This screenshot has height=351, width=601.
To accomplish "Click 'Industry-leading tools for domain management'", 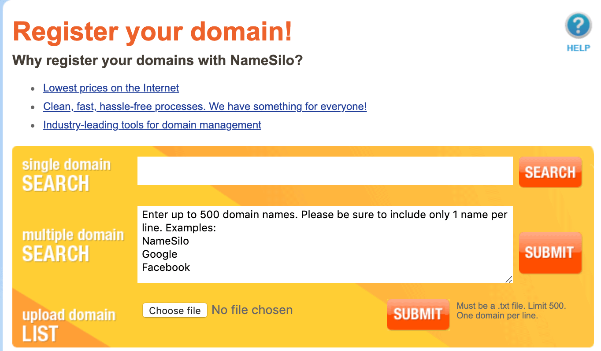I will click(x=152, y=125).
